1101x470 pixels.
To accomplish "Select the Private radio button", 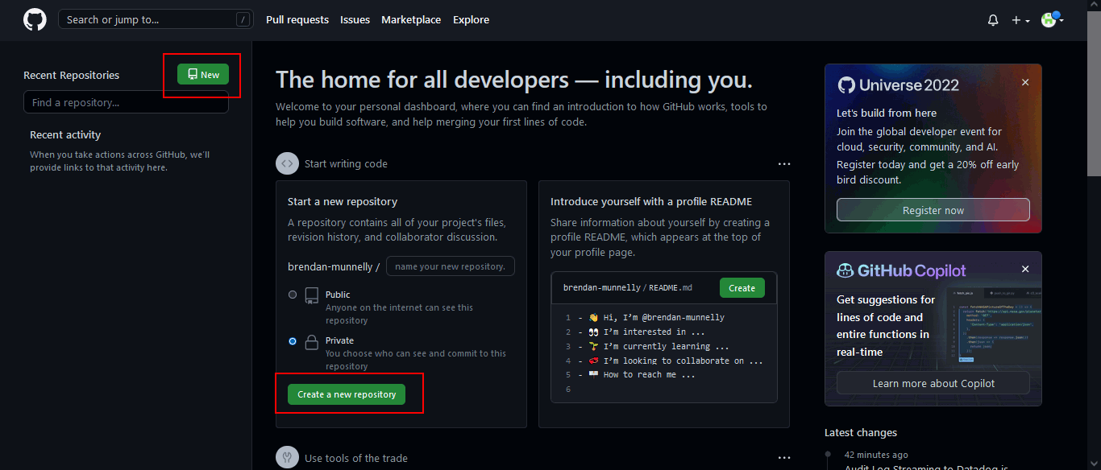I will click(x=293, y=341).
